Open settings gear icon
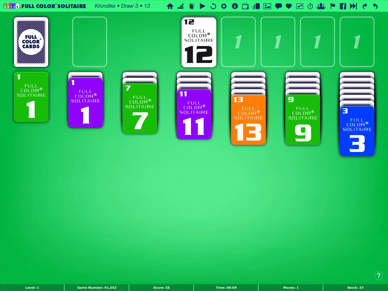 coord(224,6)
